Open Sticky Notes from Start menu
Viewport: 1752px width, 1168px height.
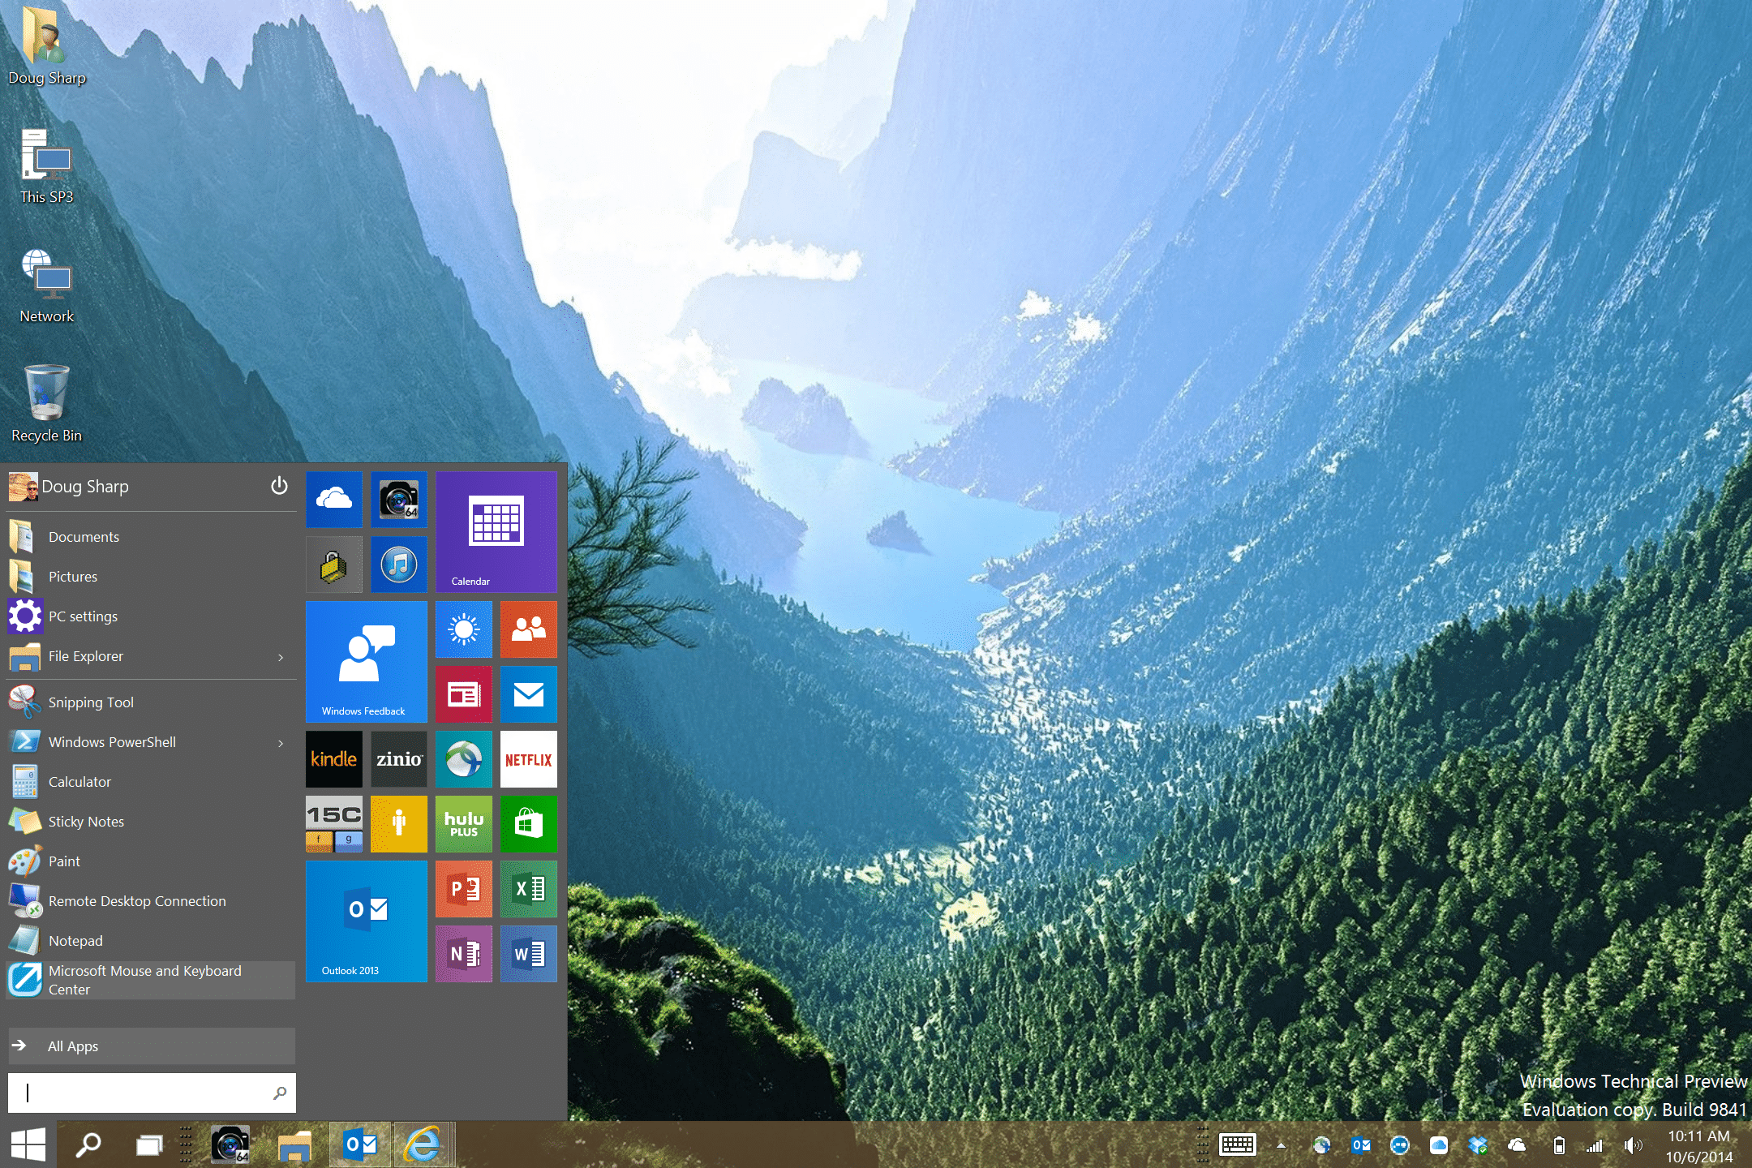[x=151, y=822]
